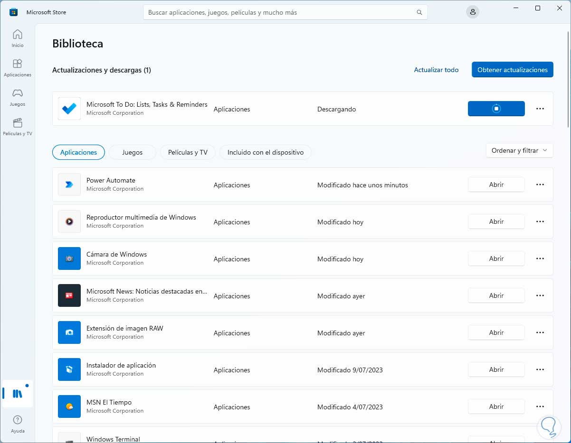Open the Biblioteca library icon
Viewport: 571px width, 443px height.
point(18,394)
